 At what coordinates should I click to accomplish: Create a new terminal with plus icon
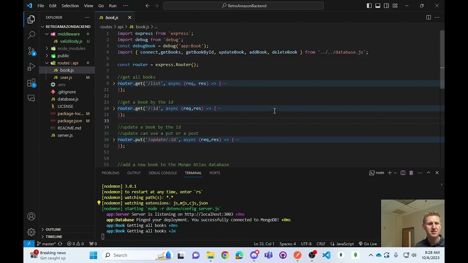tap(390, 173)
